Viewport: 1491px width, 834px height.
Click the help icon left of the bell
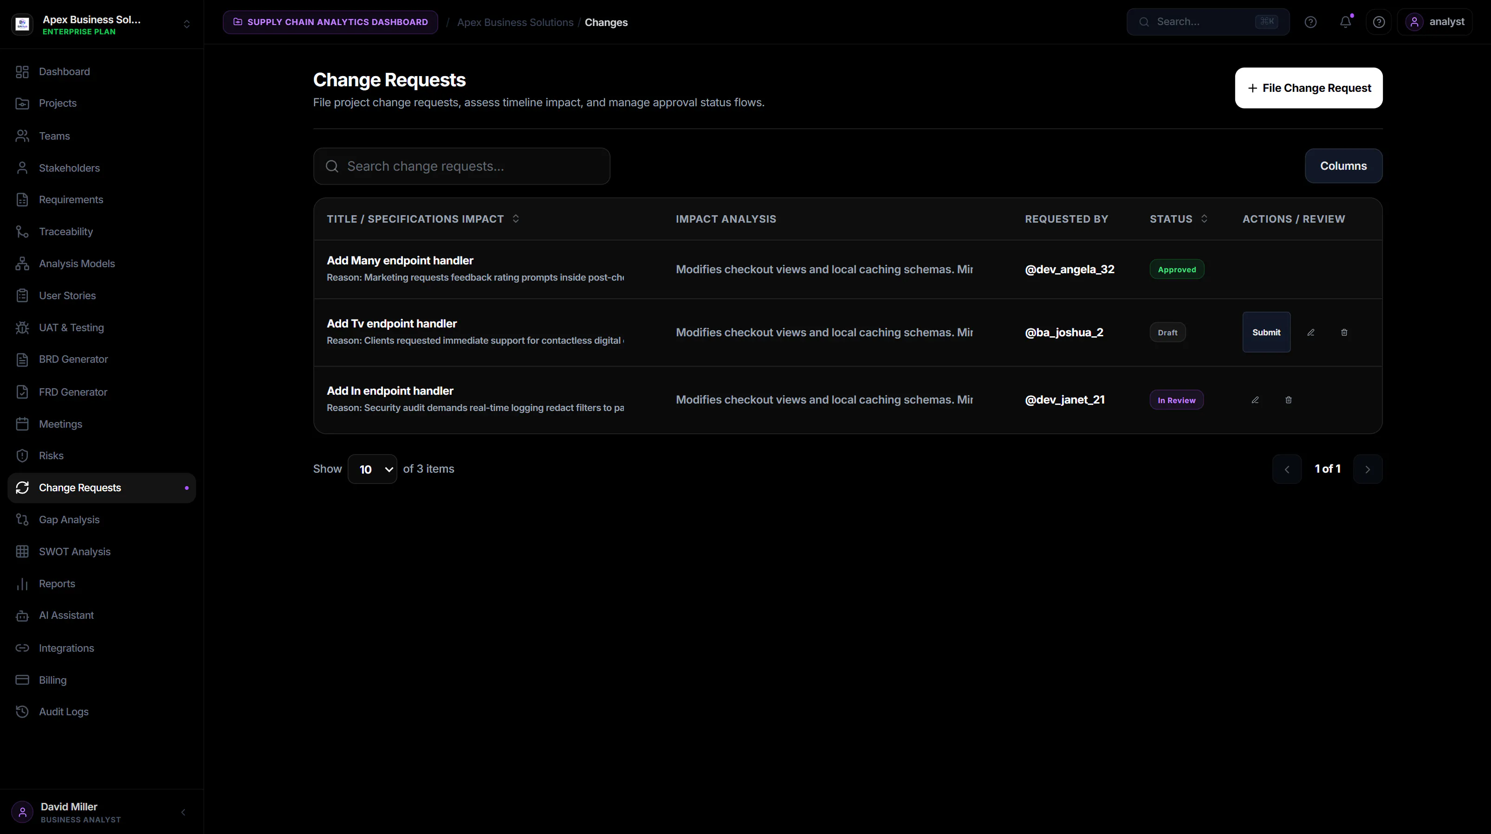[1310, 22]
